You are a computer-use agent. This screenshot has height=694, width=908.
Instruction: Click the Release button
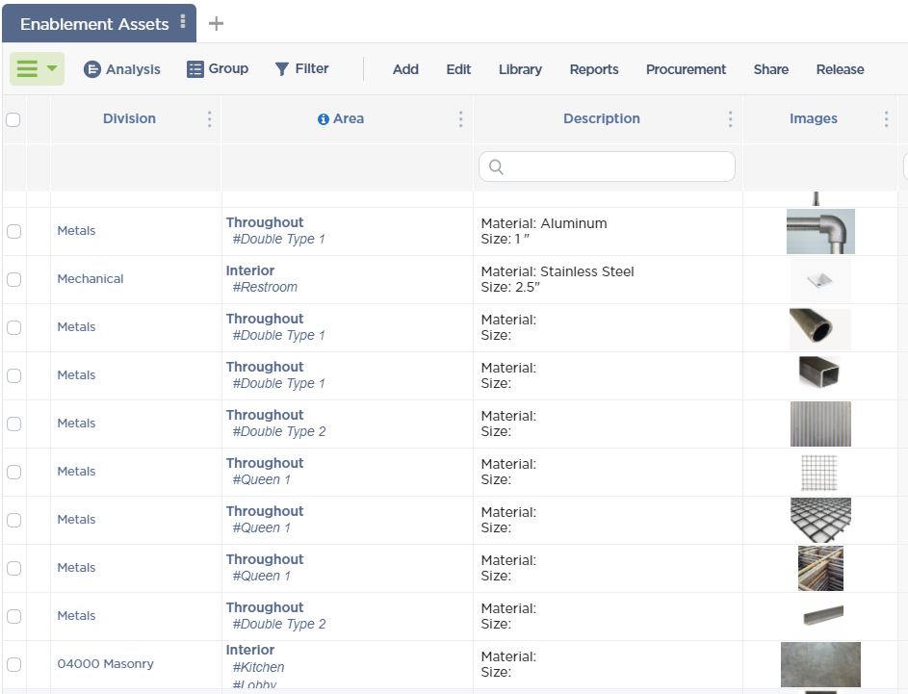point(840,69)
